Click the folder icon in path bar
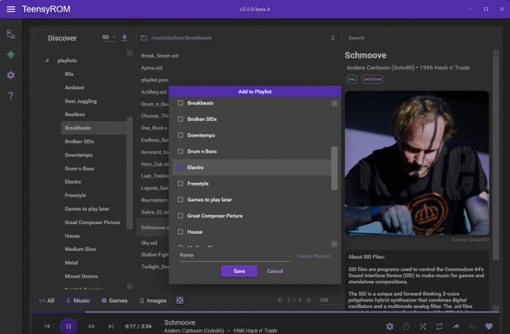The image size is (510, 334). click(x=144, y=38)
